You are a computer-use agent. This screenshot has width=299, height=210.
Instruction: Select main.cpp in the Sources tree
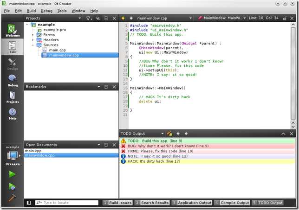57,50
